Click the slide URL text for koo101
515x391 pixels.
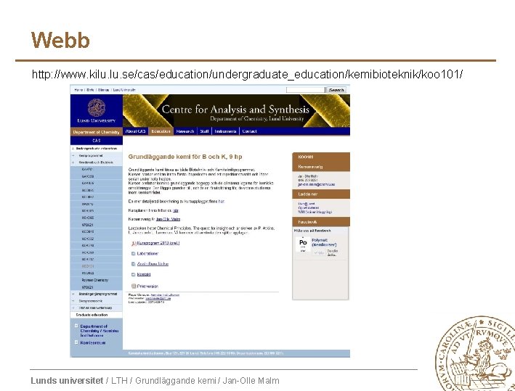(x=247, y=75)
